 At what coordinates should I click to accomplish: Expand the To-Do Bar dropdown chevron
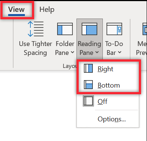pyautogui.click(x=120, y=52)
